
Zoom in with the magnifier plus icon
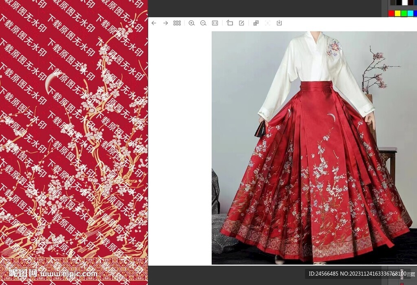[191, 23]
